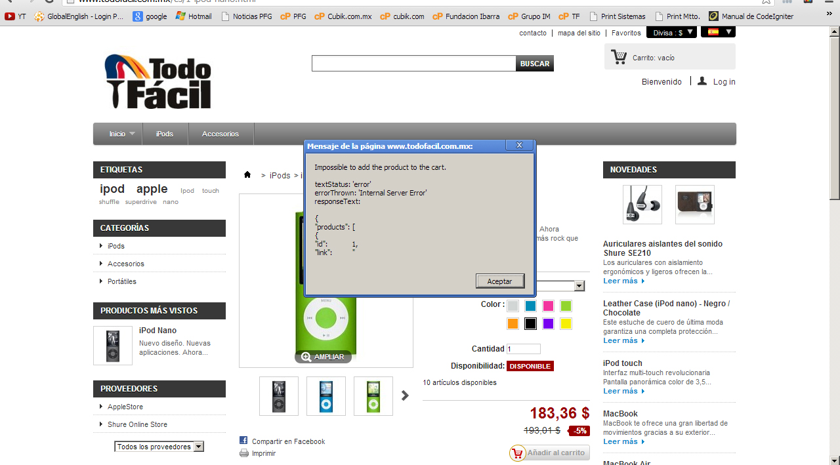Viewport: 840px width, 465px height.
Task: Open the Noticias PFG bookmark
Action: tap(247, 16)
